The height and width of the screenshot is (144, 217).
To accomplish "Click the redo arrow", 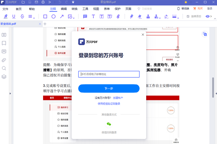I will (x=66, y=2).
